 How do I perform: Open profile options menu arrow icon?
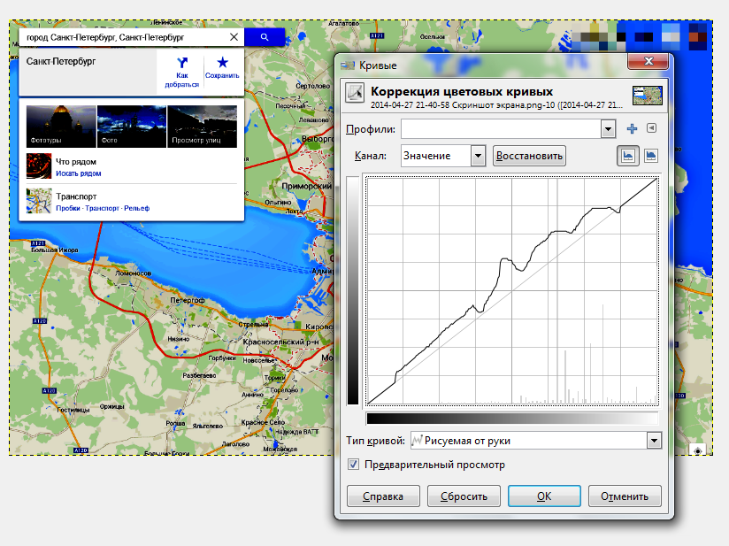point(652,128)
